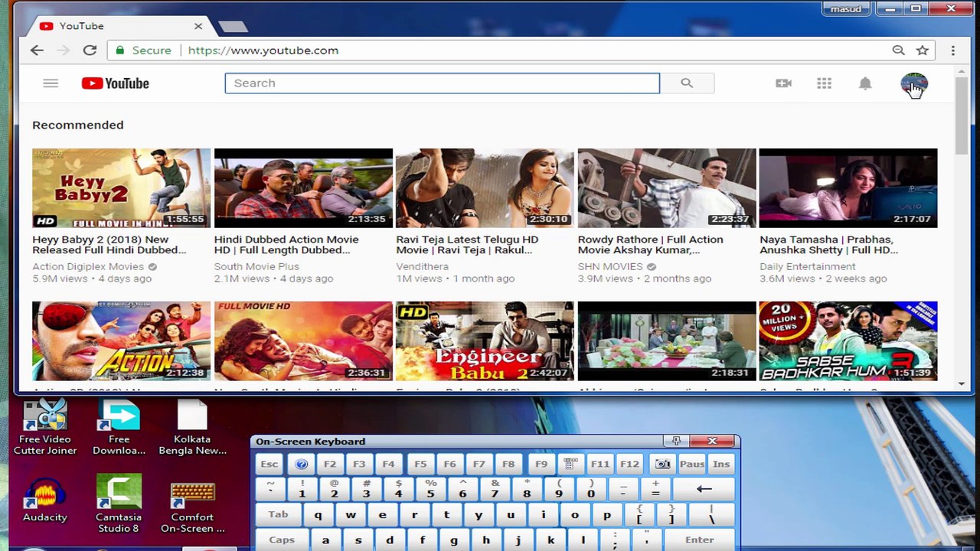Screen dimensions: 980x551
Task: Close the YouTube tab
Action: [198, 26]
